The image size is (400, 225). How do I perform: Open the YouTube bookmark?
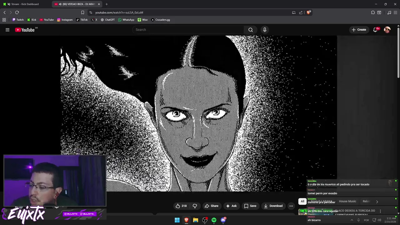pos(47,20)
